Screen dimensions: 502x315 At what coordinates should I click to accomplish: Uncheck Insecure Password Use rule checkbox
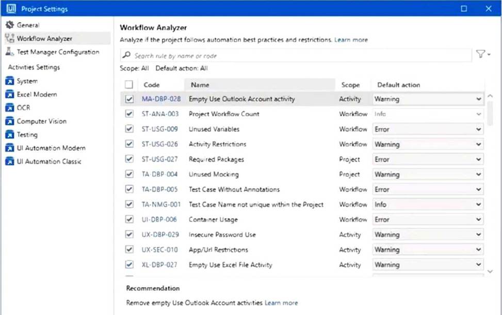click(129, 234)
